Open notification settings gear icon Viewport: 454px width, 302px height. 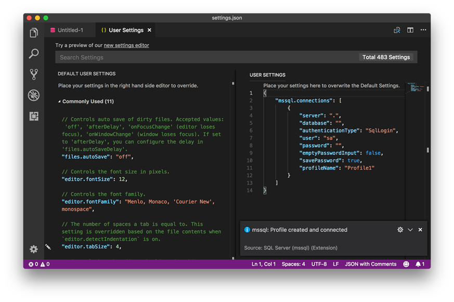[x=400, y=230]
